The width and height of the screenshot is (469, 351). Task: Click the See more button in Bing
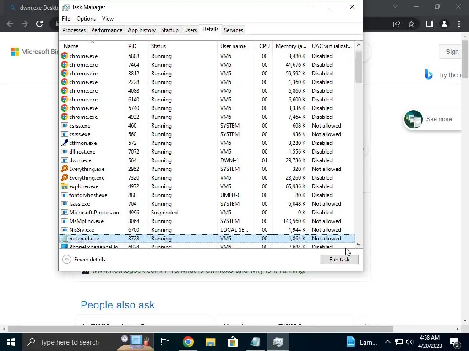pyautogui.click(x=432, y=119)
